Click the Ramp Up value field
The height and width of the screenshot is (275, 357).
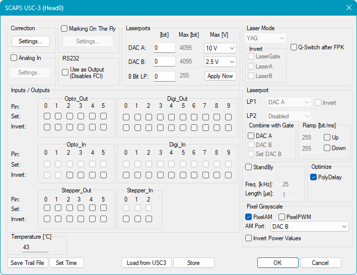pos(312,137)
